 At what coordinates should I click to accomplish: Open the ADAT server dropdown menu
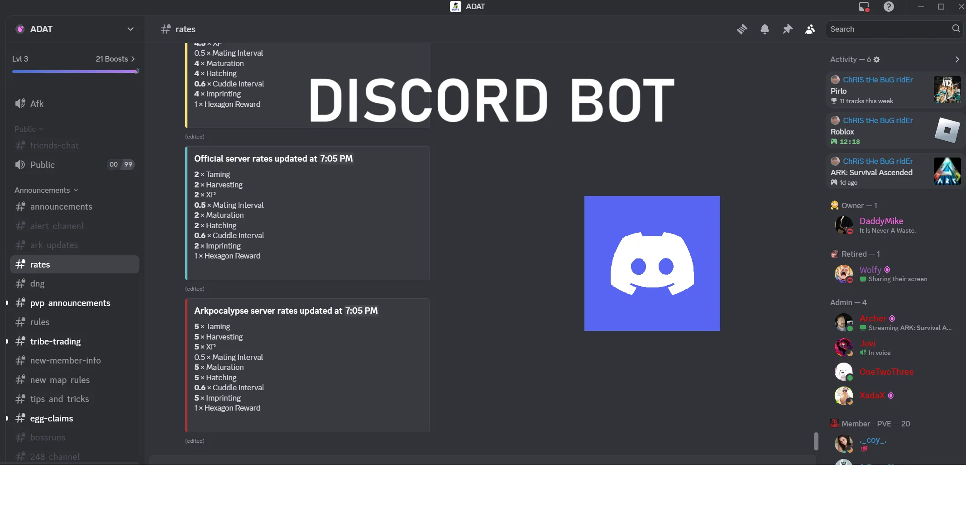click(x=130, y=29)
